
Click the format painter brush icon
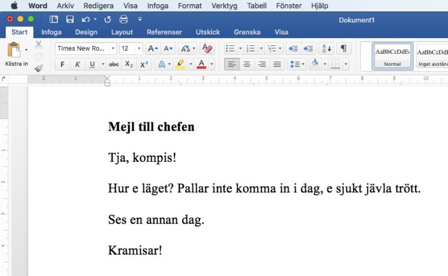point(39,68)
